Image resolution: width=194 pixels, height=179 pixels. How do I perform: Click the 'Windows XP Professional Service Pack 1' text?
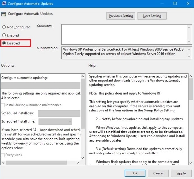(93, 49)
